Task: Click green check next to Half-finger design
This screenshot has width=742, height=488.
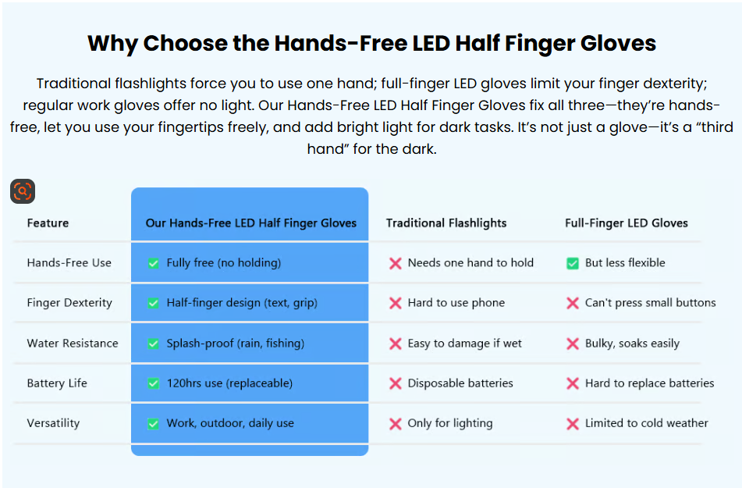Action: pyautogui.click(x=154, y=303)
